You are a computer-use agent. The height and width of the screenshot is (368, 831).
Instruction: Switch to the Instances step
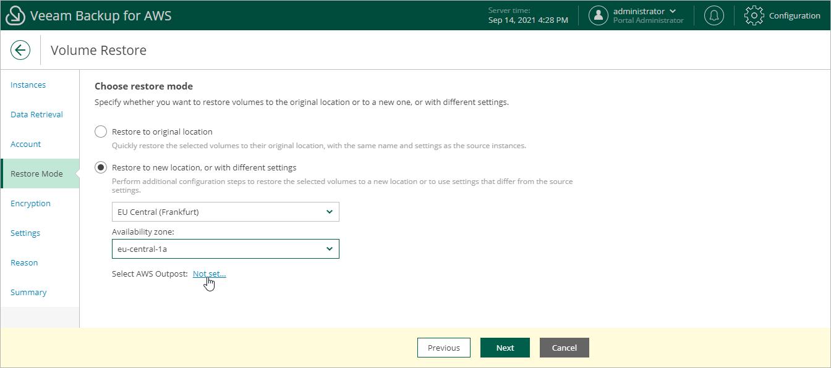point(28,85)
